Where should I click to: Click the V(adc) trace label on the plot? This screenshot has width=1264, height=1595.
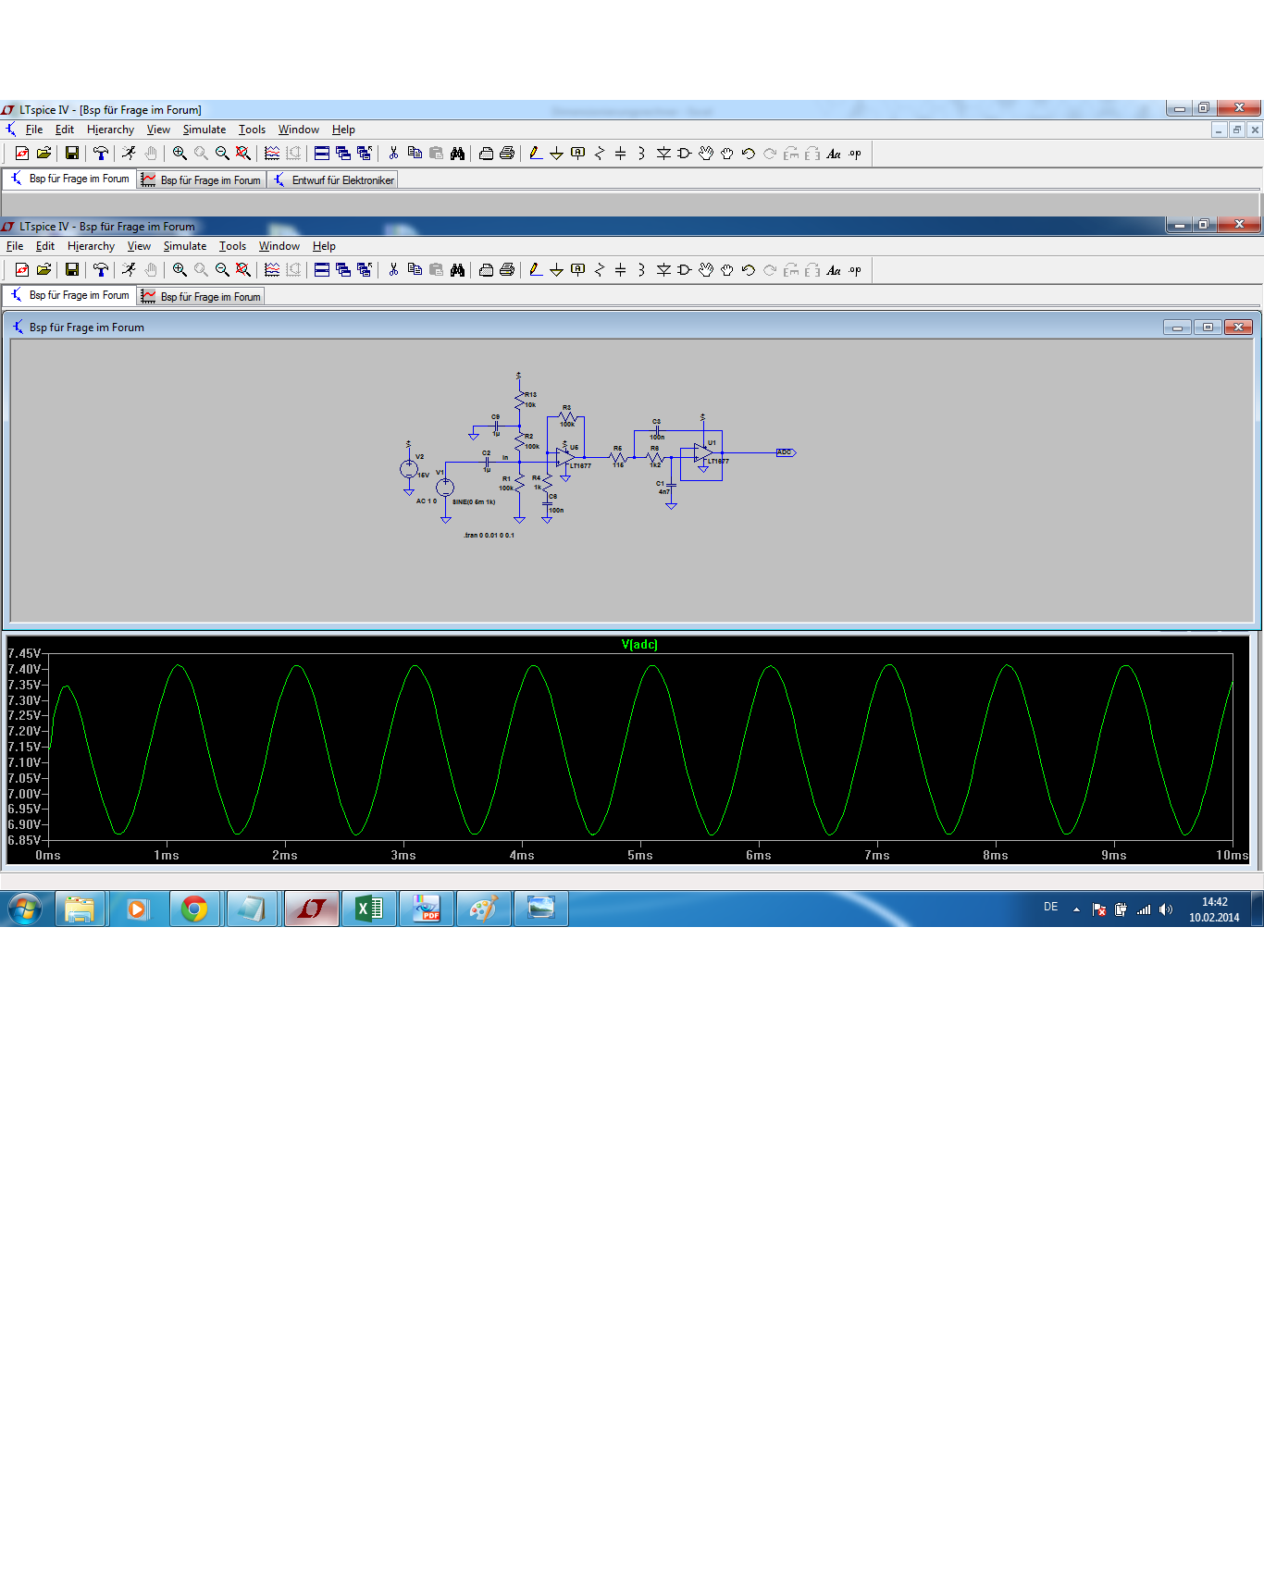pos(639,645)
